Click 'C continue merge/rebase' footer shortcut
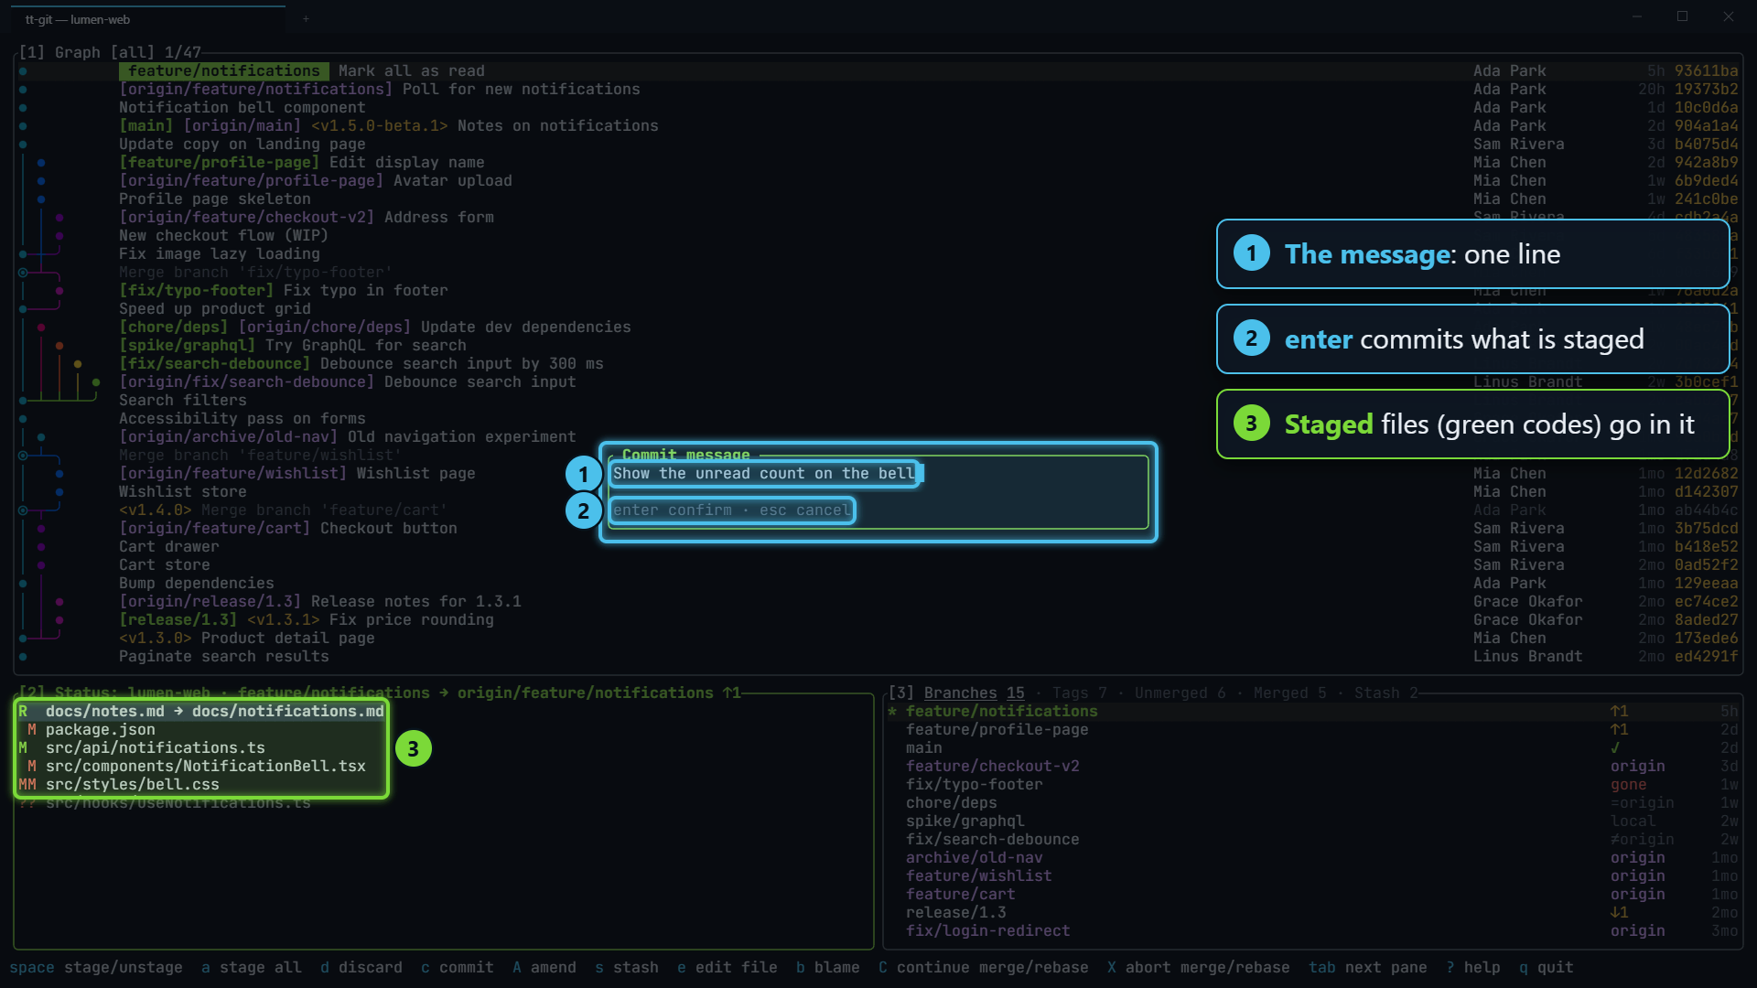This screenshot has height=988, width=1757. [x=984, y=967]
